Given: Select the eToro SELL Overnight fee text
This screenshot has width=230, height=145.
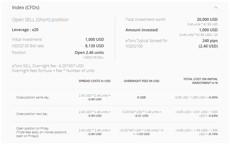Looking at the screenshot, I should 48,66.
